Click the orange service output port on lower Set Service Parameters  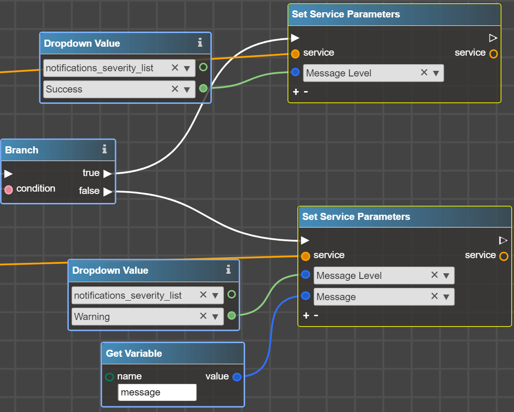click(504, 255)
